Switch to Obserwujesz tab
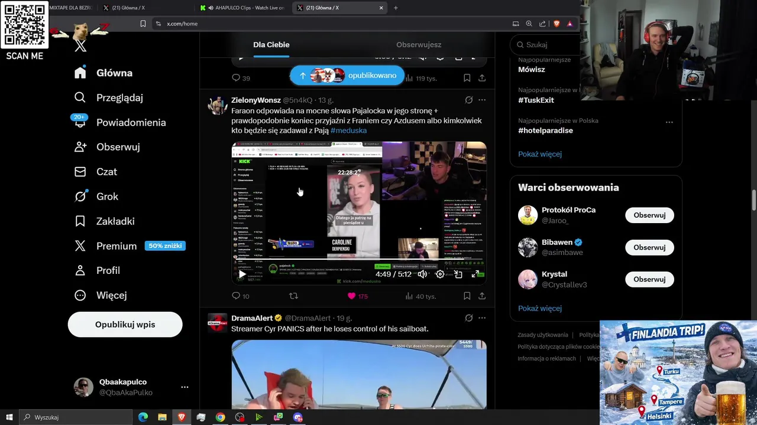This screenshot has width=757, height=425. point(419,45)
